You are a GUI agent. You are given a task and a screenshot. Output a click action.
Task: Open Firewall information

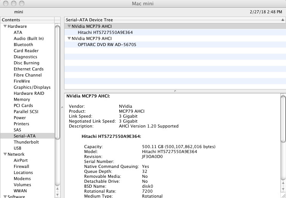tap(21, 166)
